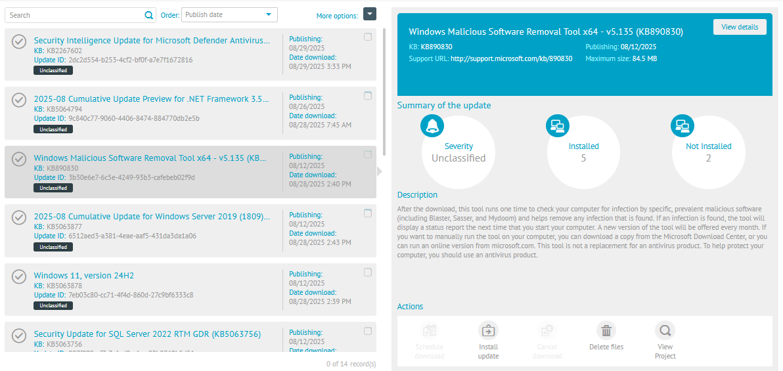The width and height of the screenshot is (783, 371).
Task: Click the Description heading
Action: click(x=418, y=195)
